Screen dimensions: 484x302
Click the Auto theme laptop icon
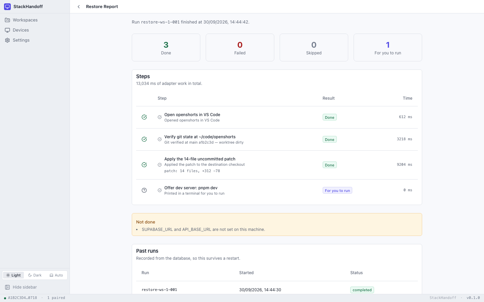click(51, 275)
